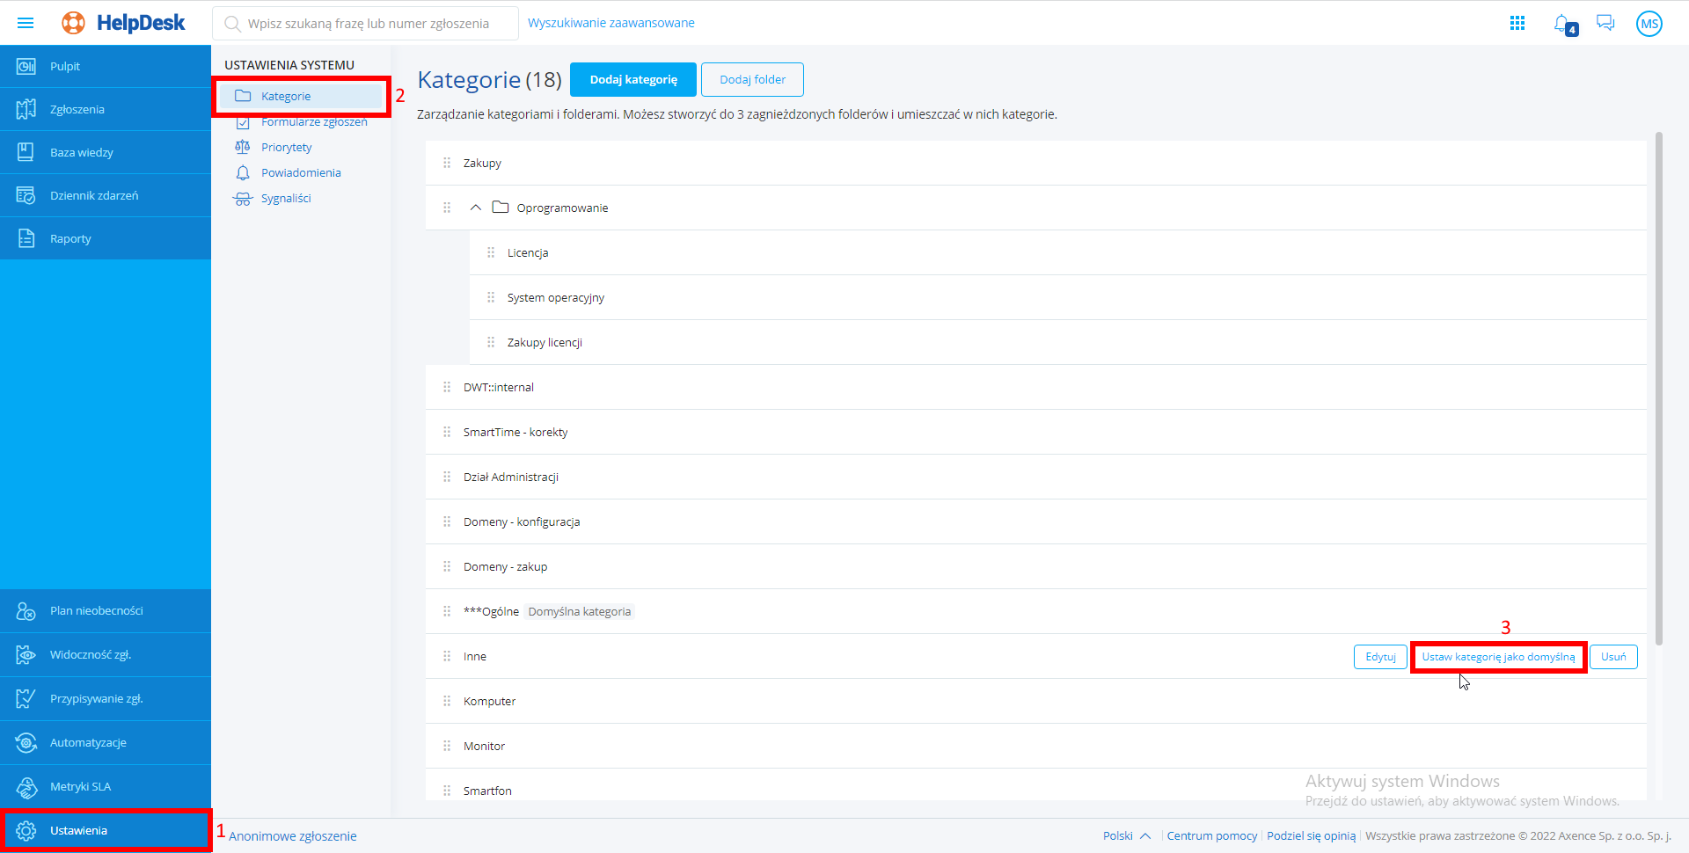Go to Raporty in sidebar

pyautogui.click(x=106, y=238)
